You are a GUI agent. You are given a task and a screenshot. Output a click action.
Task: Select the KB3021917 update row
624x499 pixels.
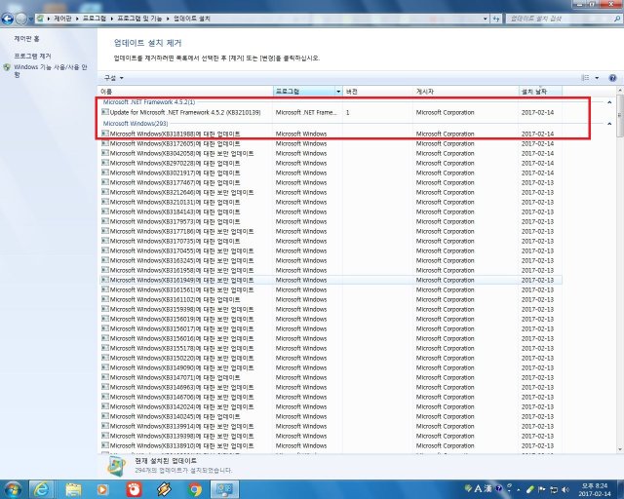331,173
